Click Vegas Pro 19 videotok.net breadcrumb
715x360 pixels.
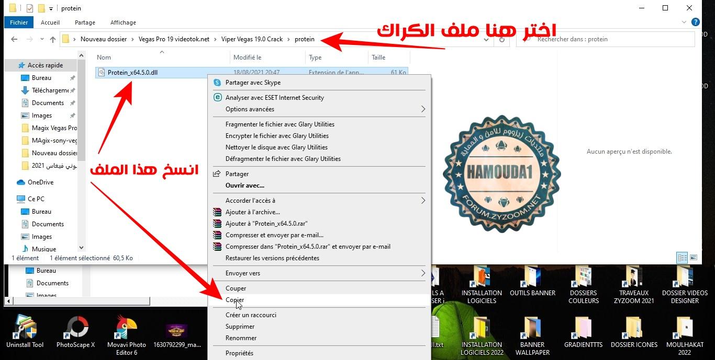(174, 39)
